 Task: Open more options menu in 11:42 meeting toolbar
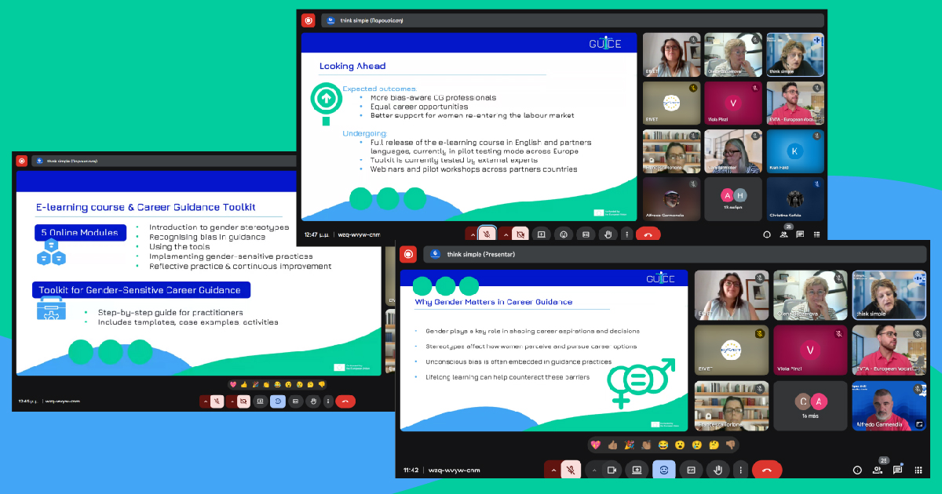(x=739, y=470)
